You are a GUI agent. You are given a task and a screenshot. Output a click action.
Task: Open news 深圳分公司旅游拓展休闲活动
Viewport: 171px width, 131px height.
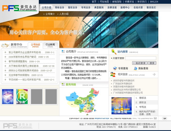coord(23,71)
